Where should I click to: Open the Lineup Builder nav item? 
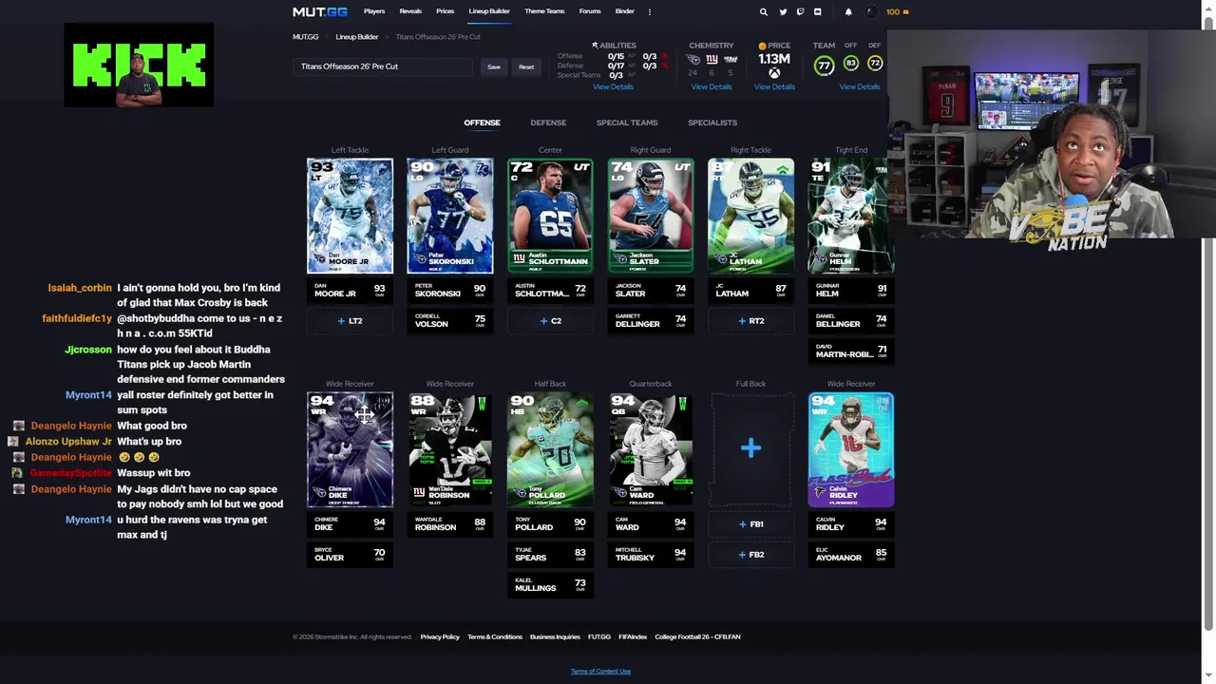click(x=489, y=11)
